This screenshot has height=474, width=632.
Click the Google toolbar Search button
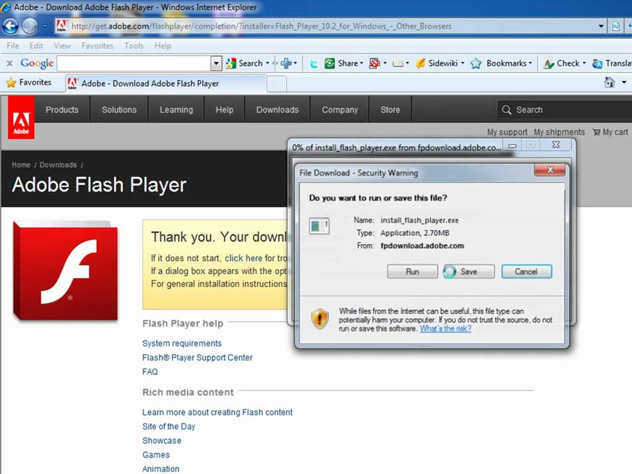[244, 63]
